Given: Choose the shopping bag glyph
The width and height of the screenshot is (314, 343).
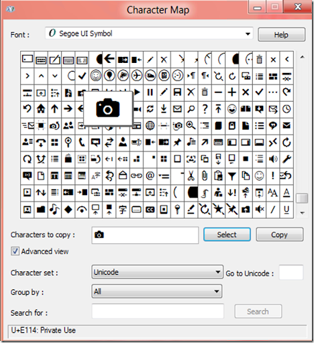Looking at the screenshot, I should [68, 159].
